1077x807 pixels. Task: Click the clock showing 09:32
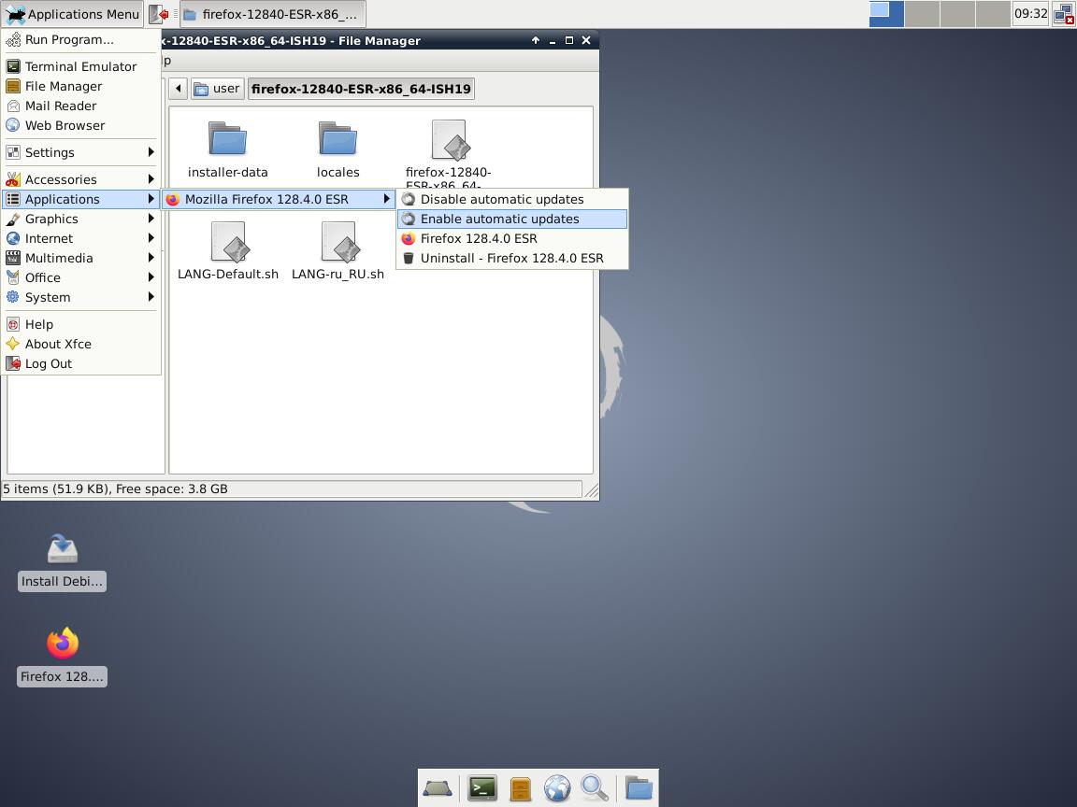pyautogui.click(x=1030, y=14)
